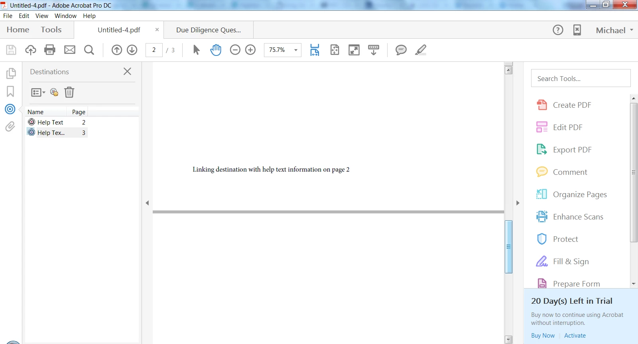Viewport: 638px width, 344px height.
Task: Click the Read Mode keyboard icon
Action: point(374,50)
